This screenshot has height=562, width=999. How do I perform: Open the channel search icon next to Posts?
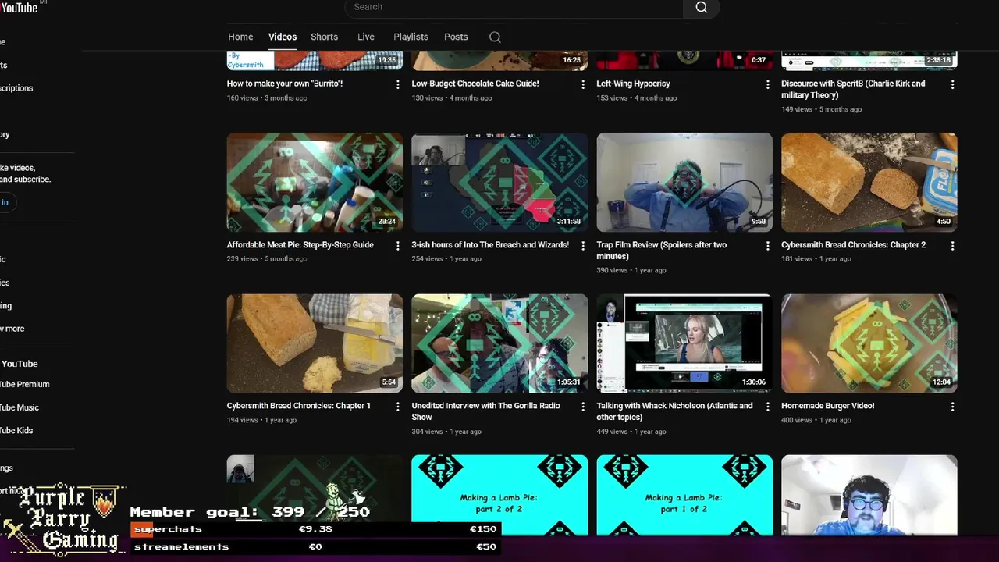[x=495, y=37]
